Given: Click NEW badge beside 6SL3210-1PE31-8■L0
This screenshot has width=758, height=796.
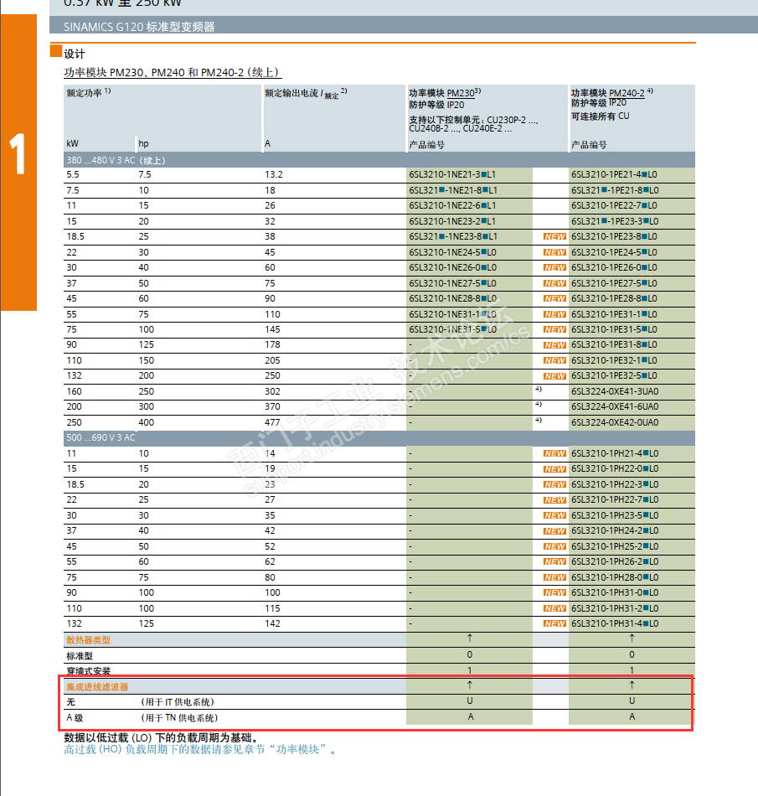Looking at the screenshot, I should click(x=554, y=345).
